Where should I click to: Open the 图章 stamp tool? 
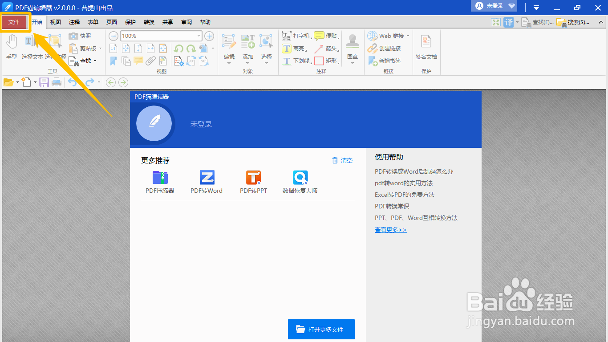click(353, 47)
